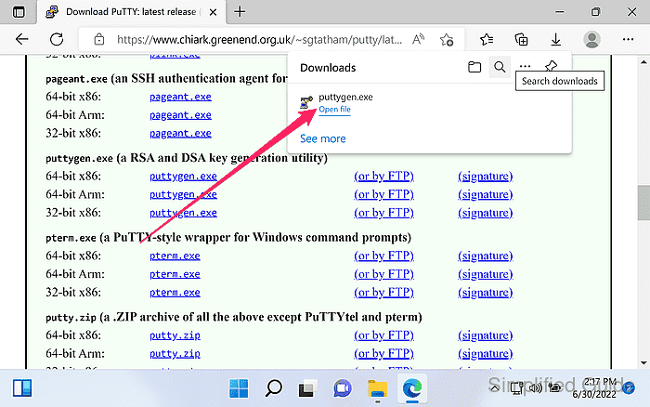Viewport: 650px width, 407px height.
Task: Click the address bar URL
Action: coord(259,39)
